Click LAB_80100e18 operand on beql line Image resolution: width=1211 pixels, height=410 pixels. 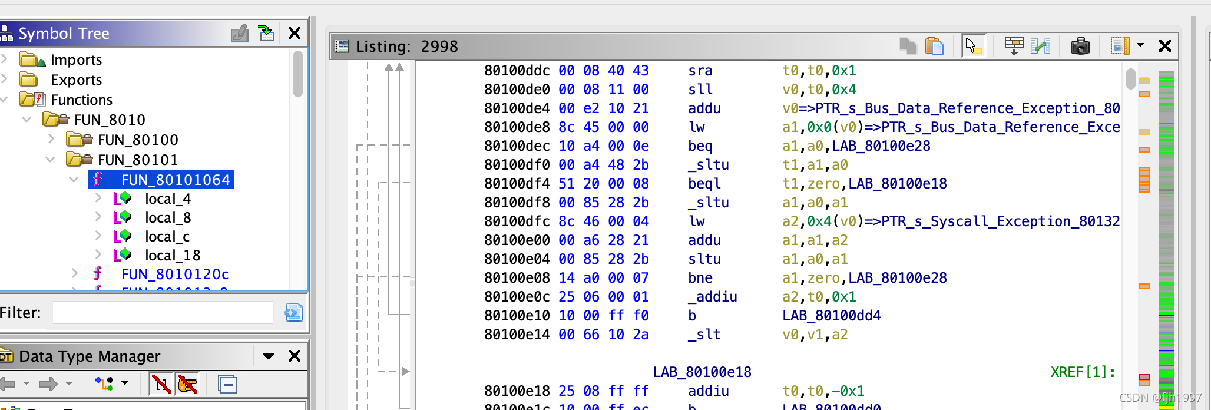point(898,184)
